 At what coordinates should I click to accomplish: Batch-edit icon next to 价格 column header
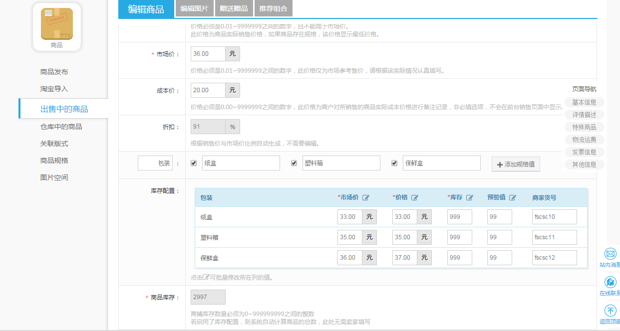(415, 197)
